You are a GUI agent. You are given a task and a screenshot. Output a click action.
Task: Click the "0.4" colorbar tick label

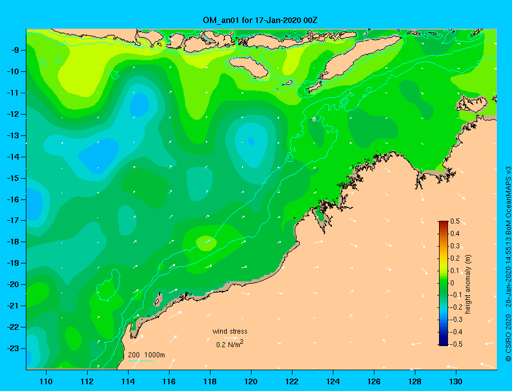coord(455,234)
